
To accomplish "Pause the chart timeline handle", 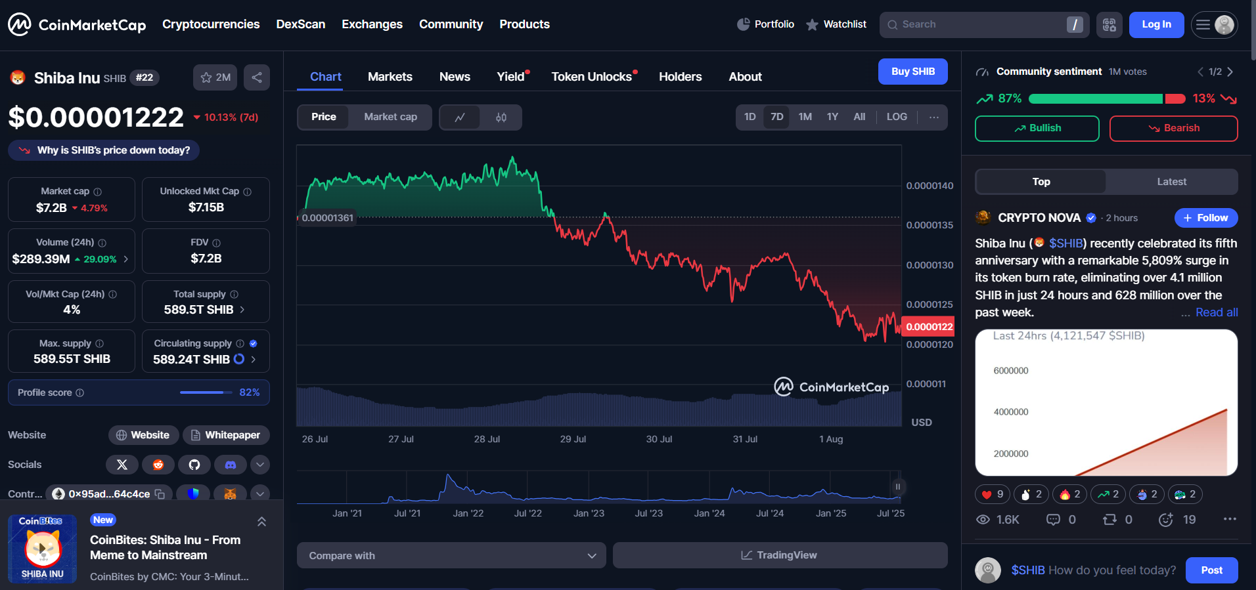I will (x=897, y=486).
